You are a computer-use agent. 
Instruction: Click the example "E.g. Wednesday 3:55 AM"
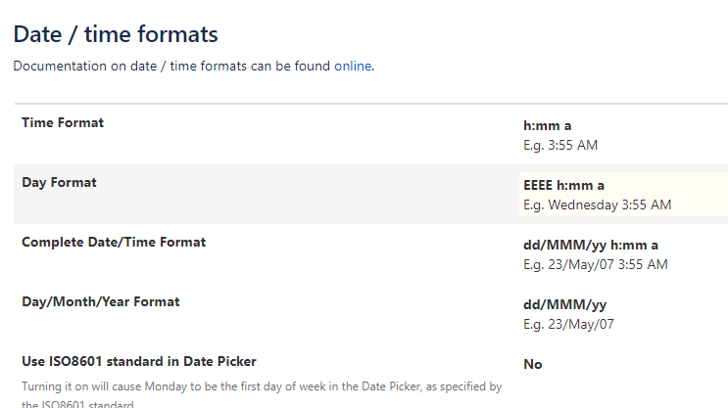click(597, 204)
